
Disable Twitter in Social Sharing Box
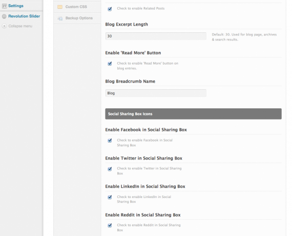(x=110, y=169)
